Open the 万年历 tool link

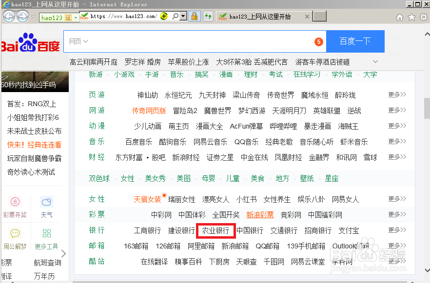pyautogui.click(x=44, y=276)
